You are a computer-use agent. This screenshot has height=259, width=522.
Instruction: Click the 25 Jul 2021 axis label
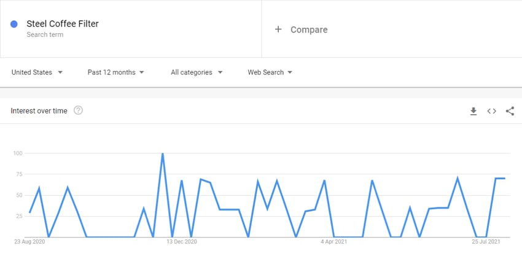pyautogui.click(x=486, y=242)
